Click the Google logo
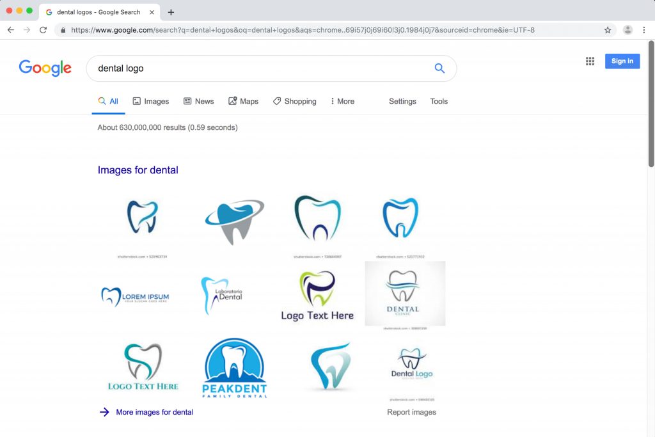Image resolution: width=655 pixels, height=437 pixels. click(x=45, y=68)
